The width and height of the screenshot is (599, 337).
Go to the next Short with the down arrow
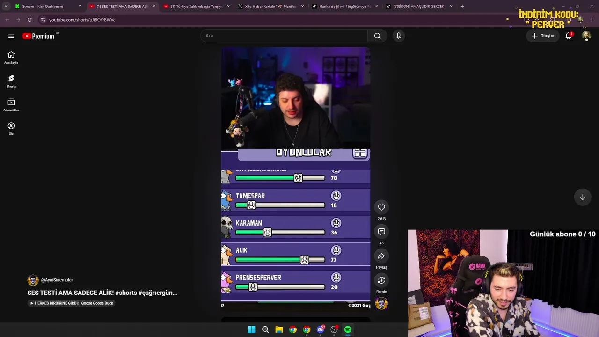[x=583, y=197]
